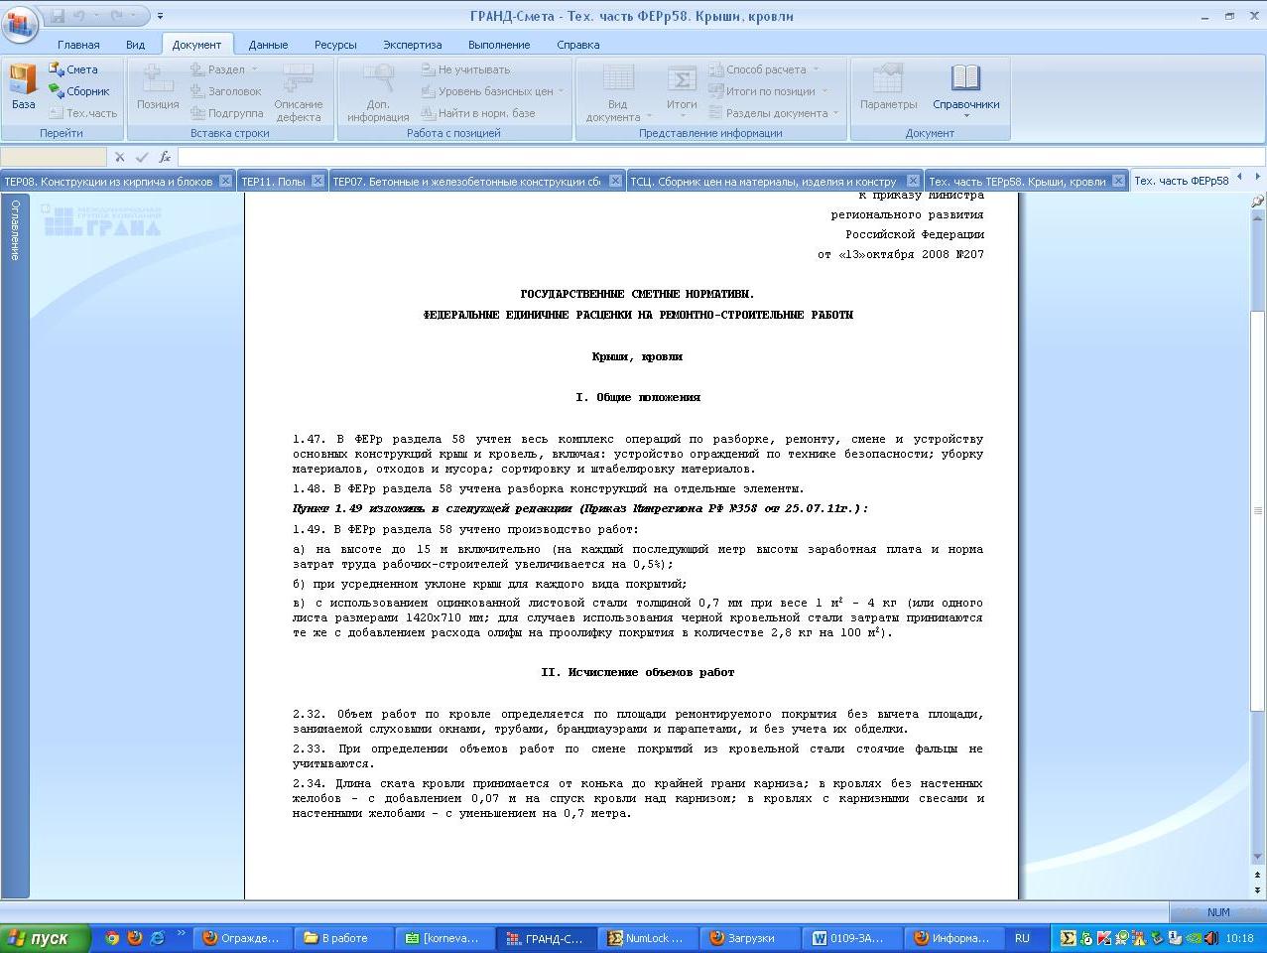Click the RU language indicator
This screenshot has width=1267, height=953.
point(1022,938)
